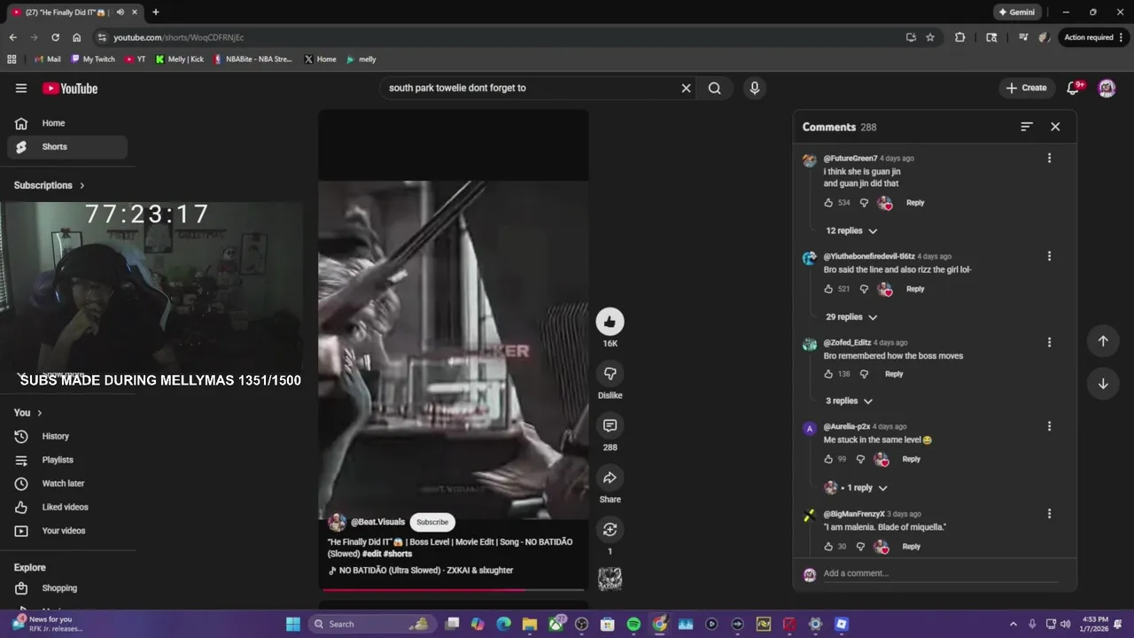Open YouTube notifications bell
Viewport: 1134px width, 638px height.
tap(1073, 88)
